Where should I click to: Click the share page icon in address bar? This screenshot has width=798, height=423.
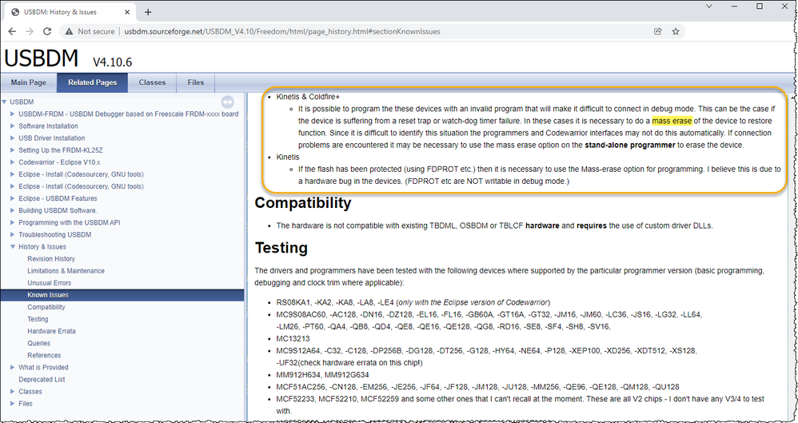[658, 31]
